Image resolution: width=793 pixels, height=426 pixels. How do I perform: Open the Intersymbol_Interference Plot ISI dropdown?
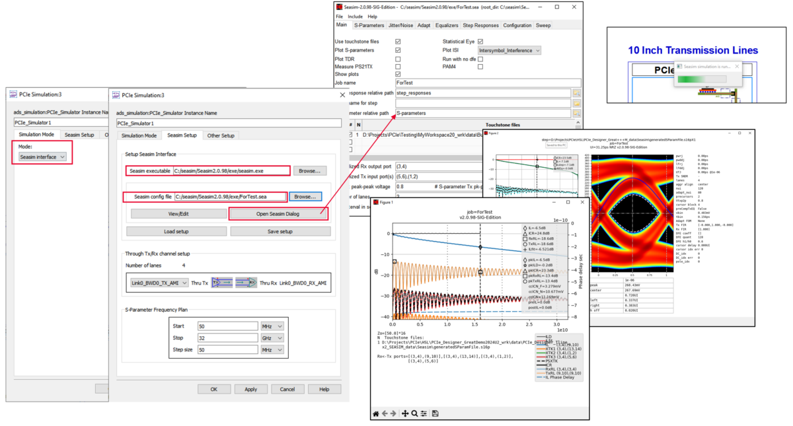pyautogui.click(x=509, y=50)
